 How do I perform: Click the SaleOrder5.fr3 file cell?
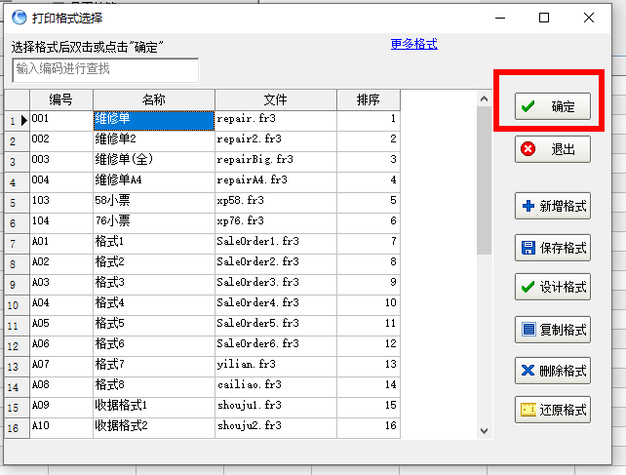coord(276,326)
